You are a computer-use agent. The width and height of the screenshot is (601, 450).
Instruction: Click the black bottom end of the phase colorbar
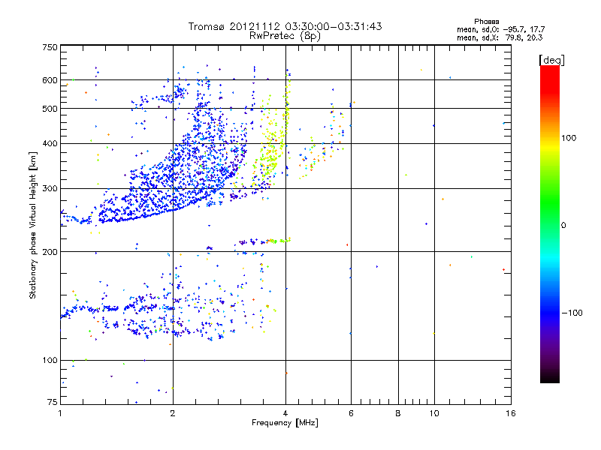pos(550,377)
